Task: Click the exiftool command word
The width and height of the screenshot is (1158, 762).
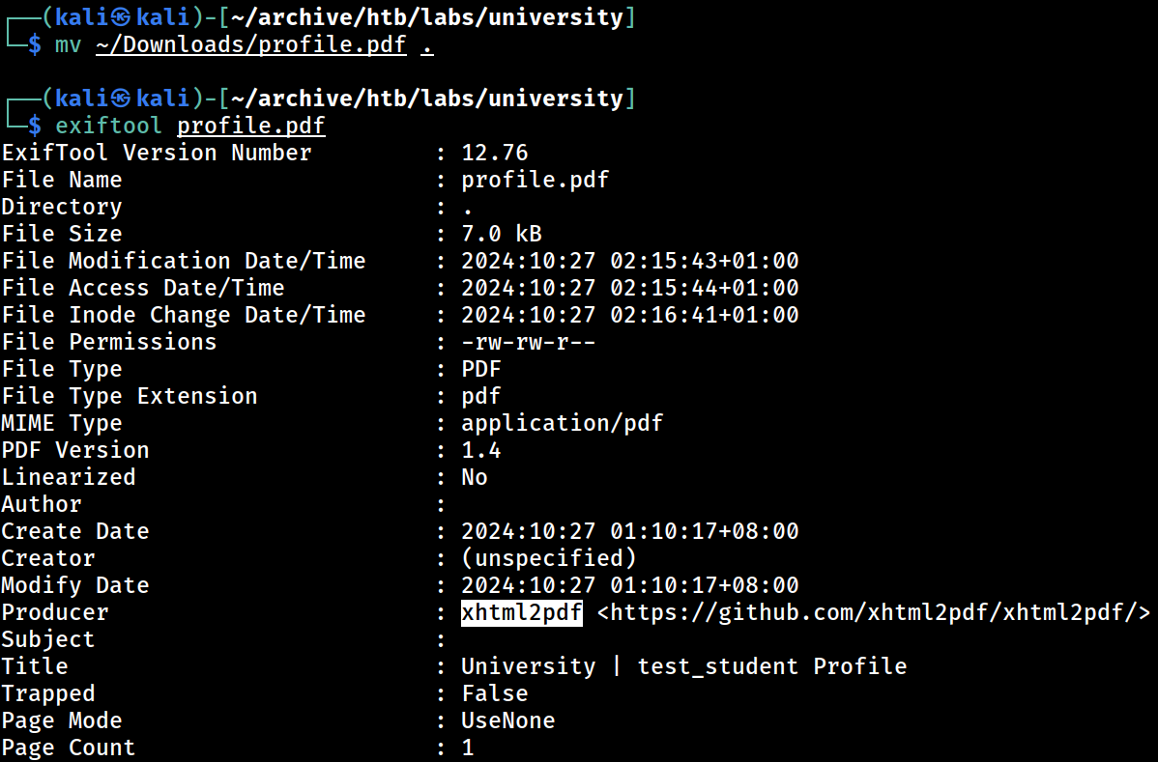Action: 108,127
